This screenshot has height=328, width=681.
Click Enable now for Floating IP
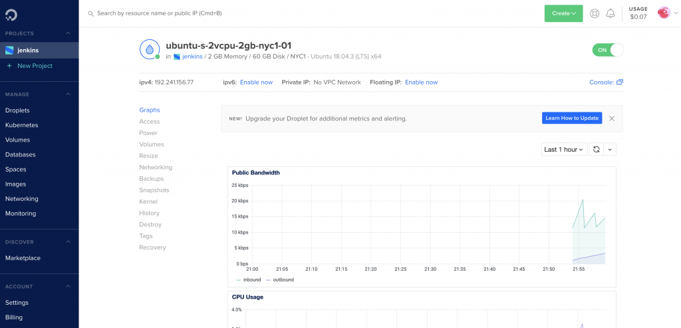(421, 82)
